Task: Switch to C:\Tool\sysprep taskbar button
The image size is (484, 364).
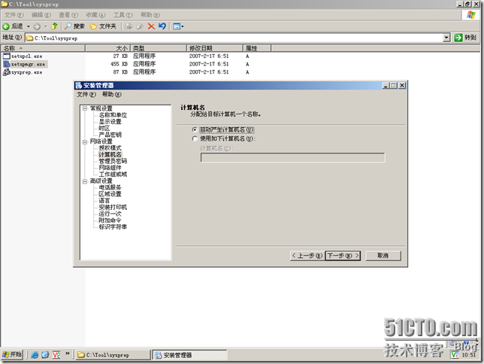Action: tap(113, 355)
